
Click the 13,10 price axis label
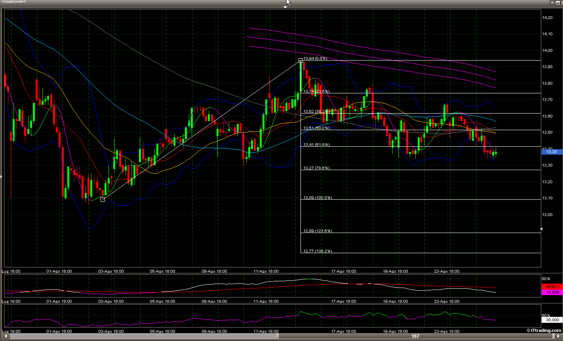click(x=547, y=198)
